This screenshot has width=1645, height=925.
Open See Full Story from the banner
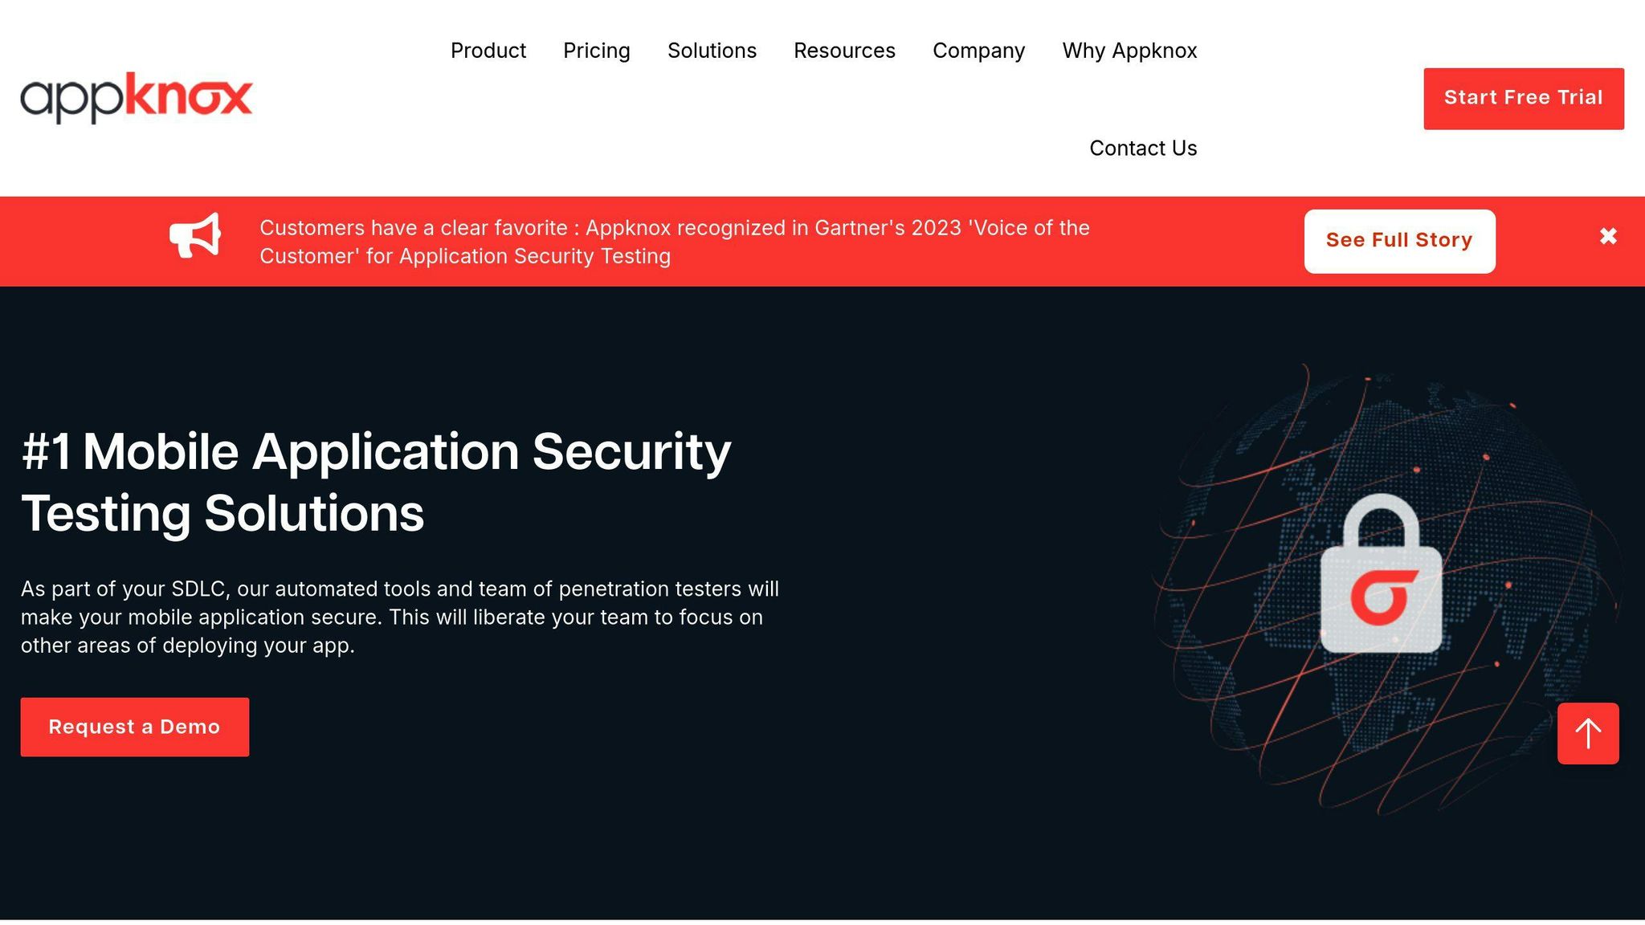coord(1399,239)
